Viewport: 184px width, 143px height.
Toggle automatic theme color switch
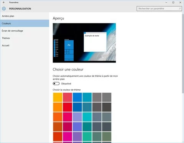tap(56, 84)
